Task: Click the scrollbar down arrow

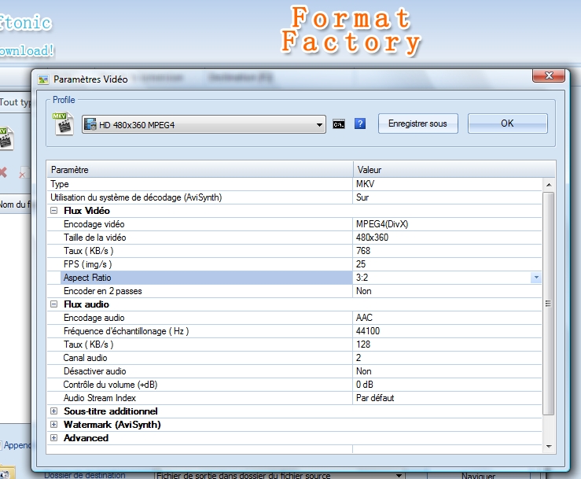Action: (x=549, y=447)
